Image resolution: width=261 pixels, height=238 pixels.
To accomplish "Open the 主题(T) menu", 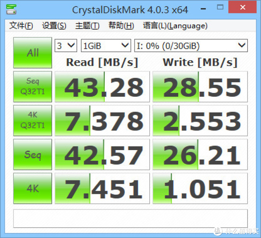I will [x=87, y=26].
